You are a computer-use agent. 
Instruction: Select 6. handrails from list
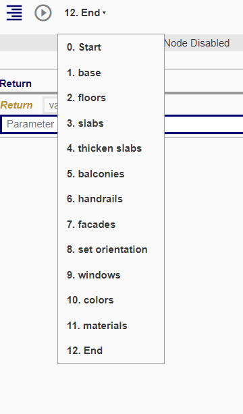tap(111, 199)
